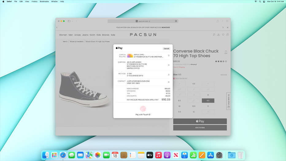
Task: Open Control Center in the menu bar
Action: pyautogui.click(x=264, y=2)
